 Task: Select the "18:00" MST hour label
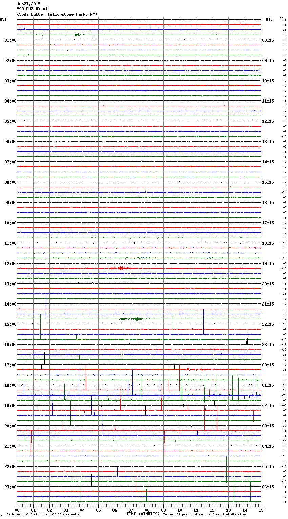click(x=10, y=385)
